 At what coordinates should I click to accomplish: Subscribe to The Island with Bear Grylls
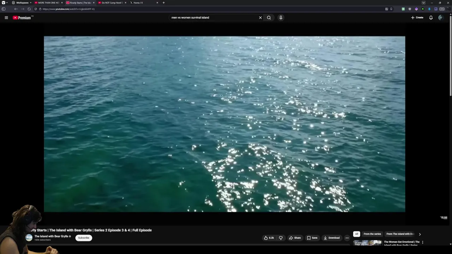tap(84, 238)
